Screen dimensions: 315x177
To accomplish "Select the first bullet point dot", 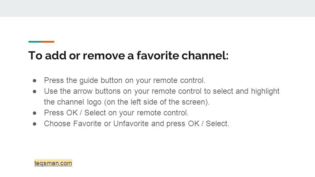I will (x=34, y=81).
